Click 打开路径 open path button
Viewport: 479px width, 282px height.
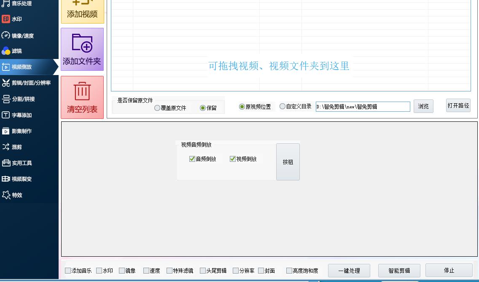tap(458, 105)
